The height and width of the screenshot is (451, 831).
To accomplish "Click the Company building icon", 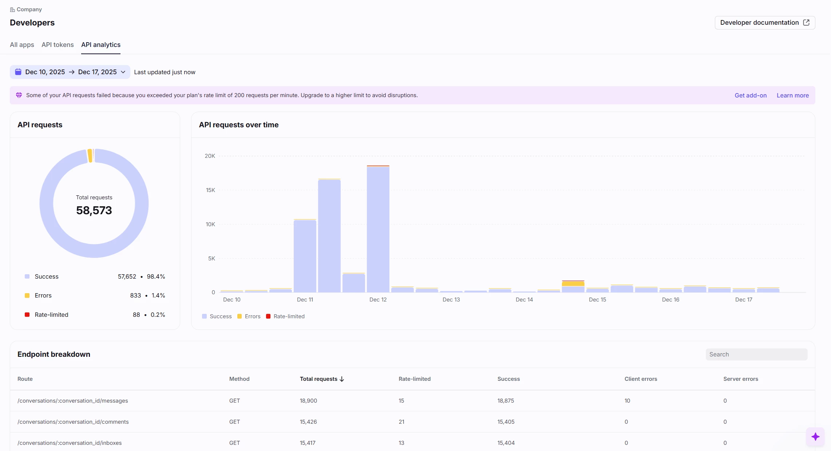I will click(12, 9).
